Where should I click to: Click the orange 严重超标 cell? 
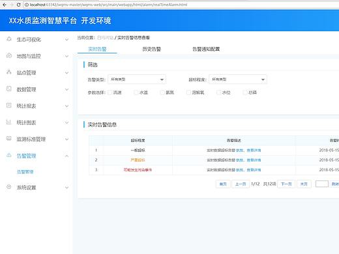click(x=138, y=160)
